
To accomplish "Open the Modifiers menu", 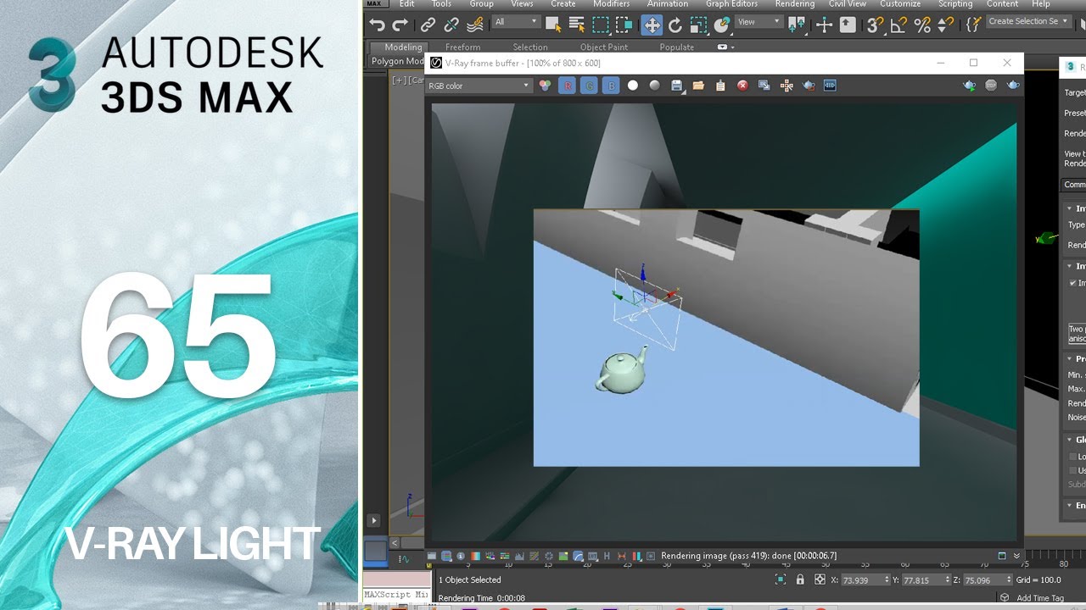I will 612,4.
